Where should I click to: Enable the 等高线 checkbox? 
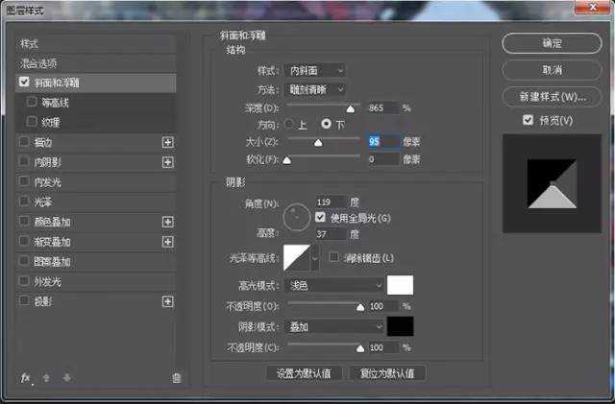click(34, 102)
